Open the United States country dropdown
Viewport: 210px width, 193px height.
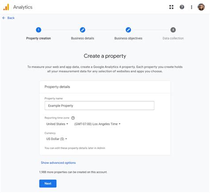pos(57,124)
